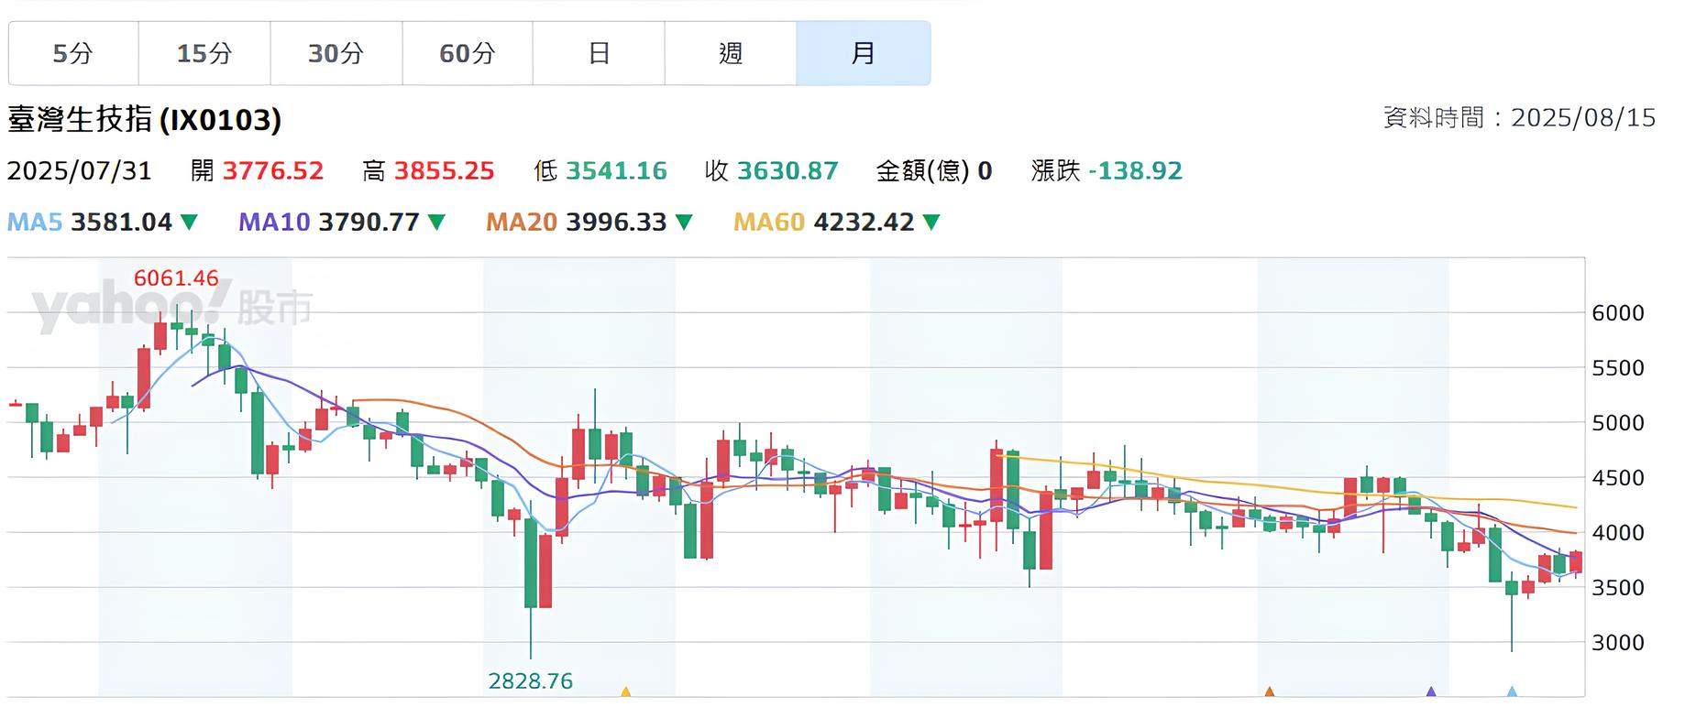Click the MA20 legend label
Viewport: 1696px width, 718px height.
522,222
